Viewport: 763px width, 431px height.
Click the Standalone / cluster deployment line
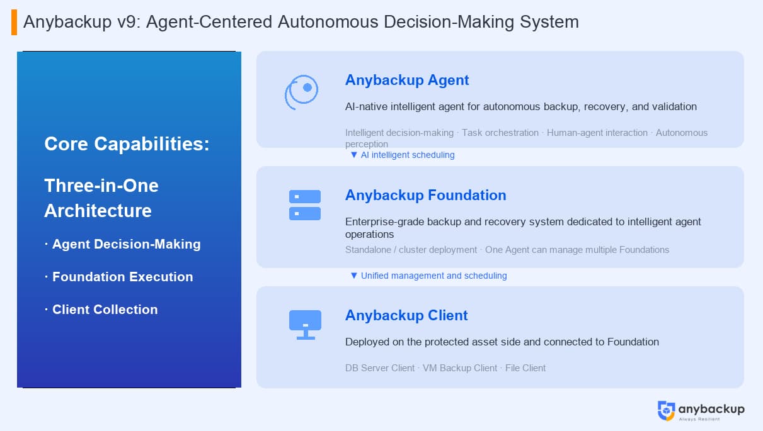[x=507, y=250]
